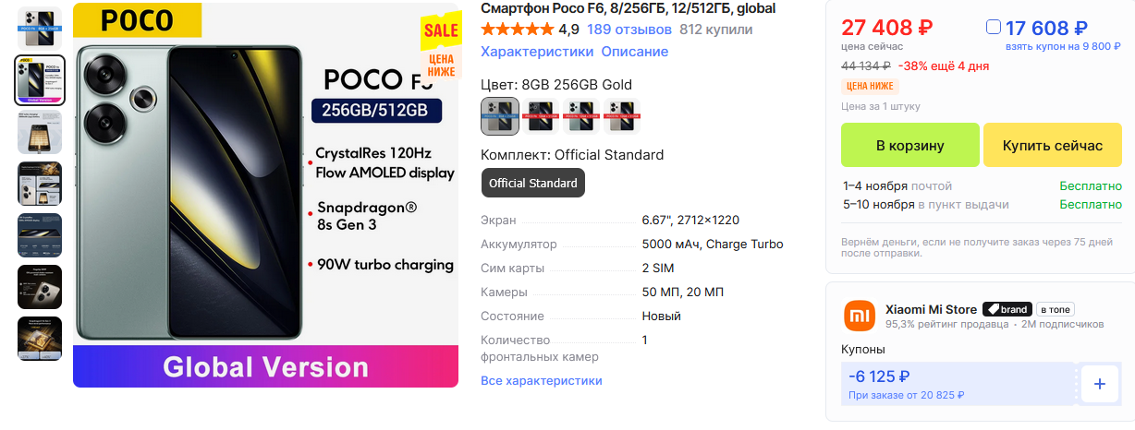Switch to the Описание tab
Image resolution: width=1135 pixels, height=430 pixels.
634,52
